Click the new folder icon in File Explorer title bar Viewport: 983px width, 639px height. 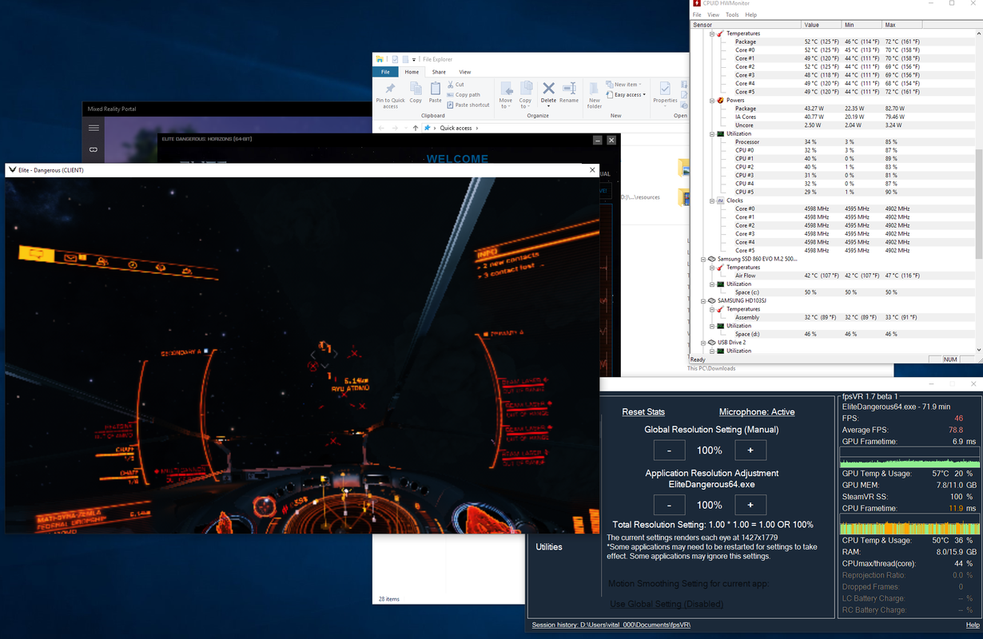(405, 59)
